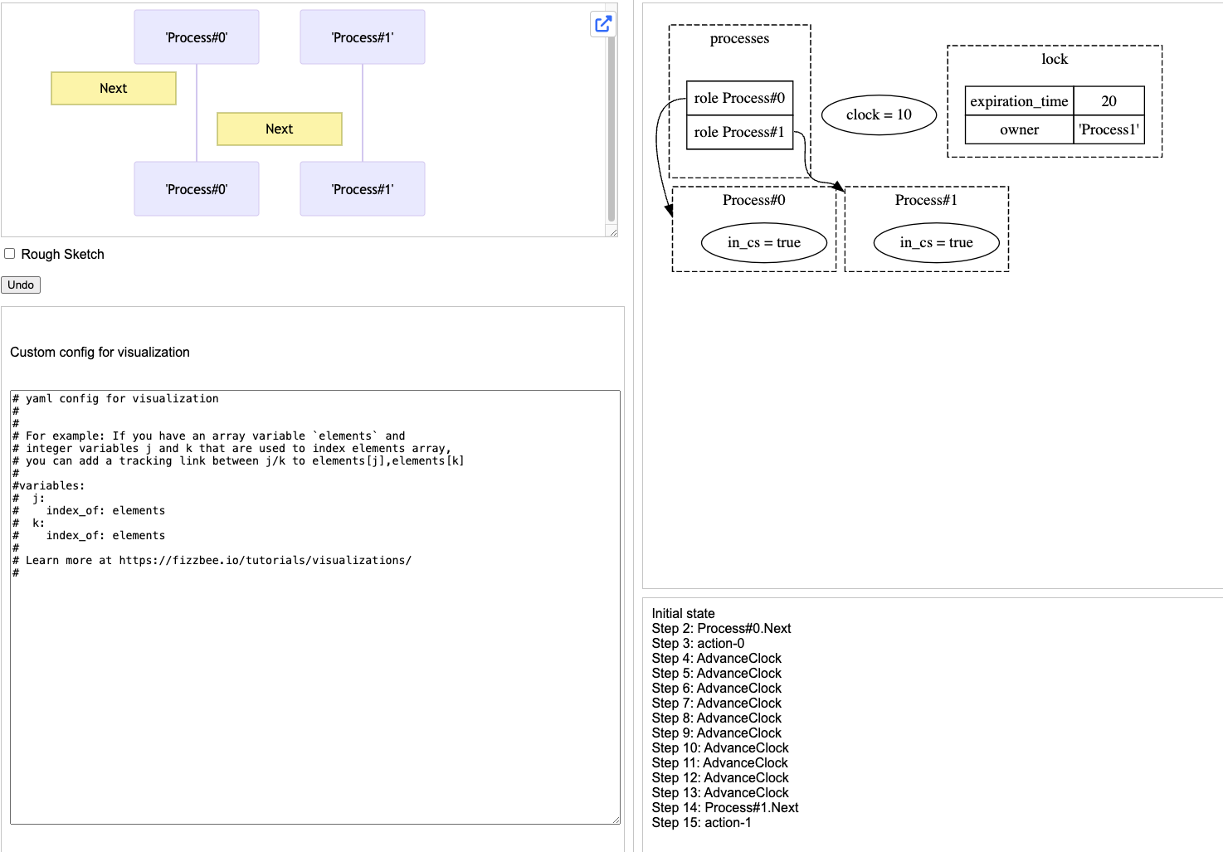Viewport: 1223px width, 852px height.
Task: Select the Initial state entry
Action: (683, 614)
